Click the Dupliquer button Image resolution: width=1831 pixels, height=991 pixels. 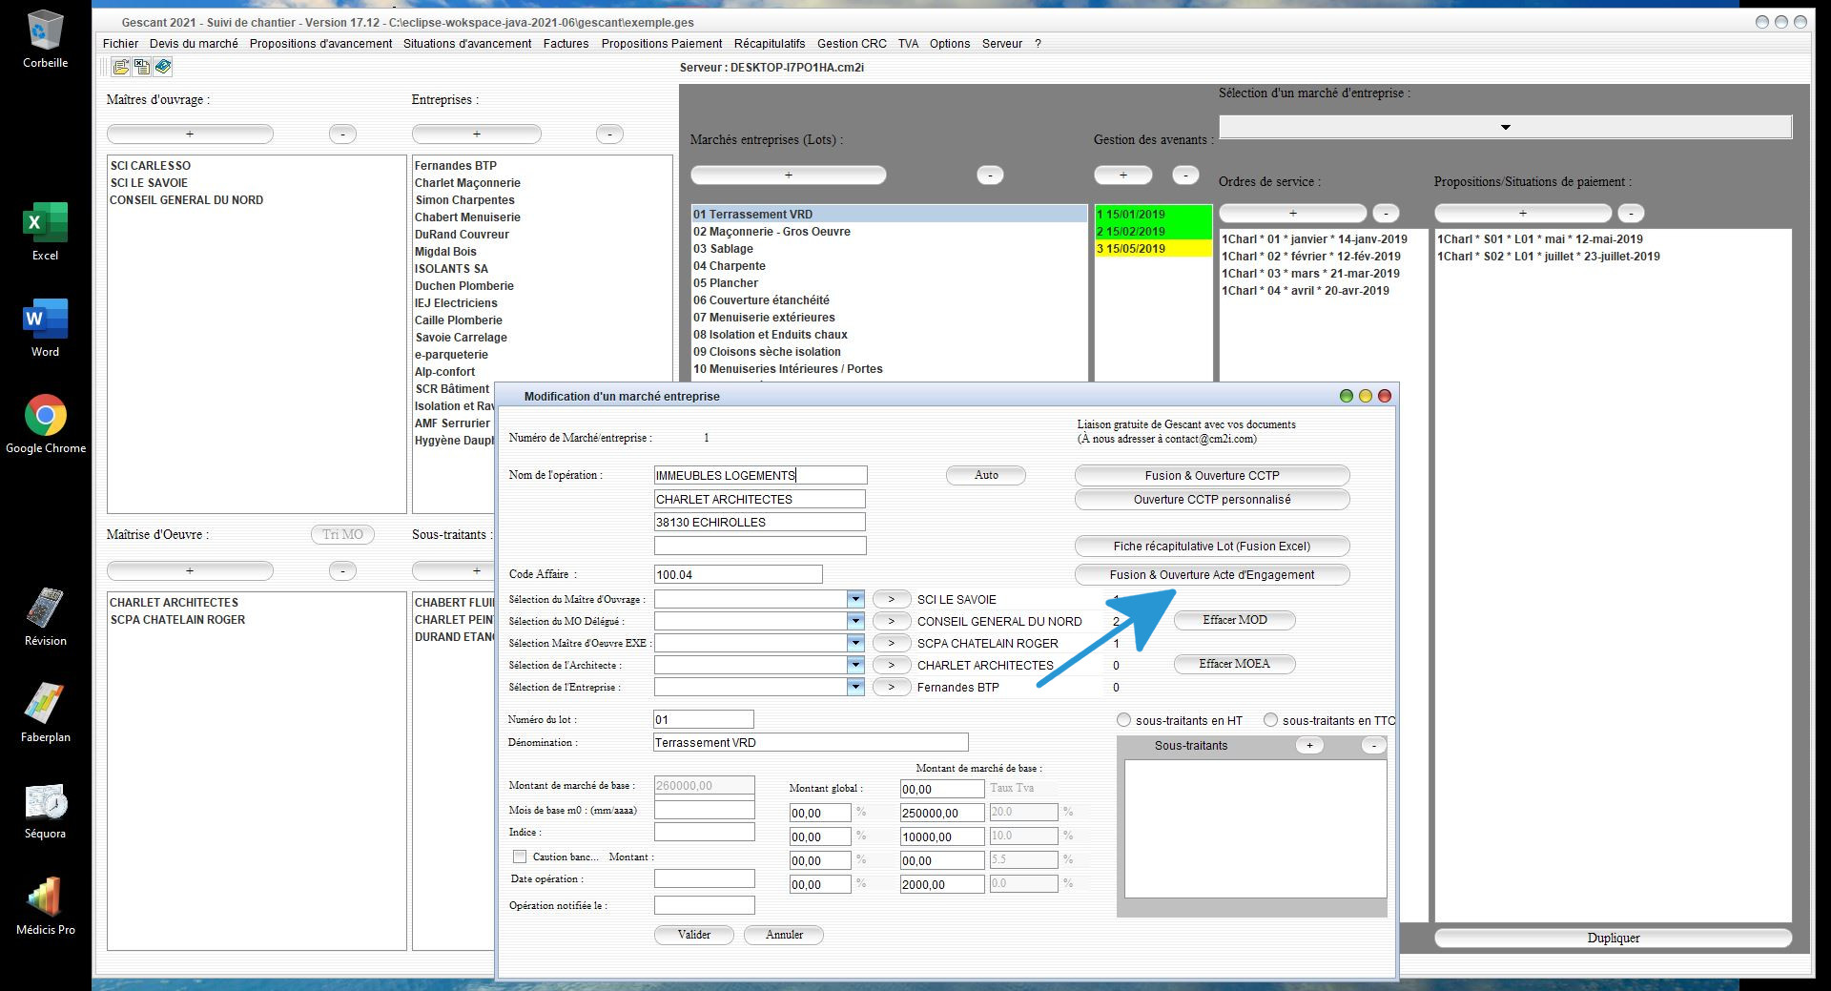1614,938
